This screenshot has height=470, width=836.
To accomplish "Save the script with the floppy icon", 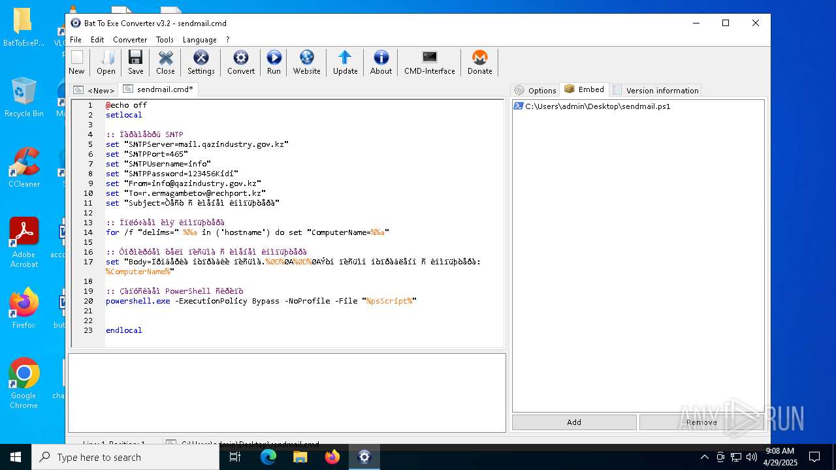I will 136,63.
